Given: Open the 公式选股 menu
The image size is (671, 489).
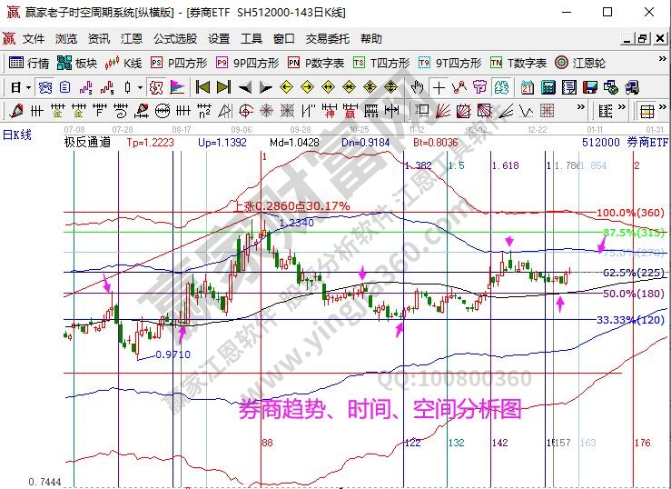Looking at the screenshot, I should [x=175, y=39].
